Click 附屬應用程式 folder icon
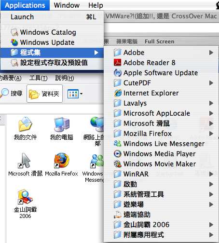This screenshot has width=219, height=243. coord(117,235)
